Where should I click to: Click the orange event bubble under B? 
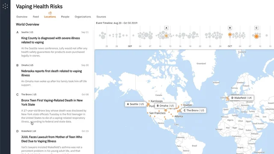230,35
